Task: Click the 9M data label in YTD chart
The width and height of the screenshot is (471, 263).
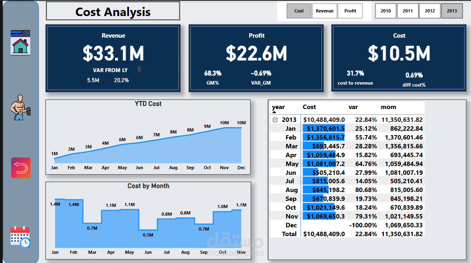Action: [207, 126]
